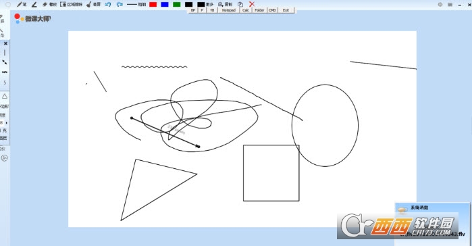Pick the blue pen color
Viewport: 472px width, 246px height.
(165, 4)
